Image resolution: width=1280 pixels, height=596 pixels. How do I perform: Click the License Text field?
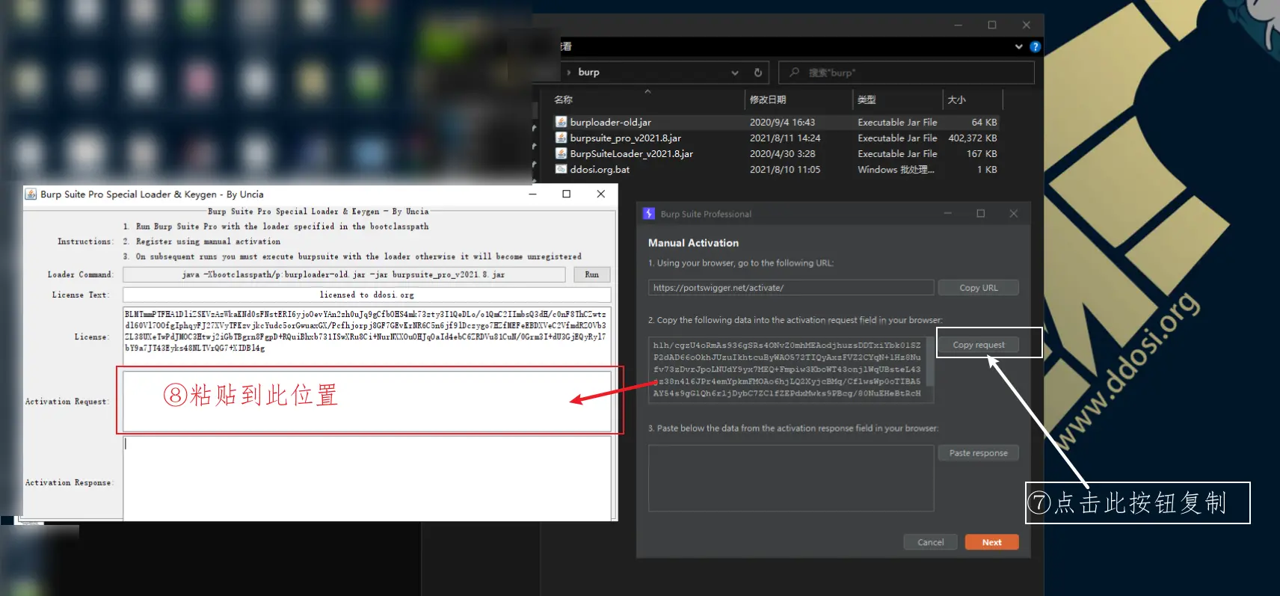367,295
